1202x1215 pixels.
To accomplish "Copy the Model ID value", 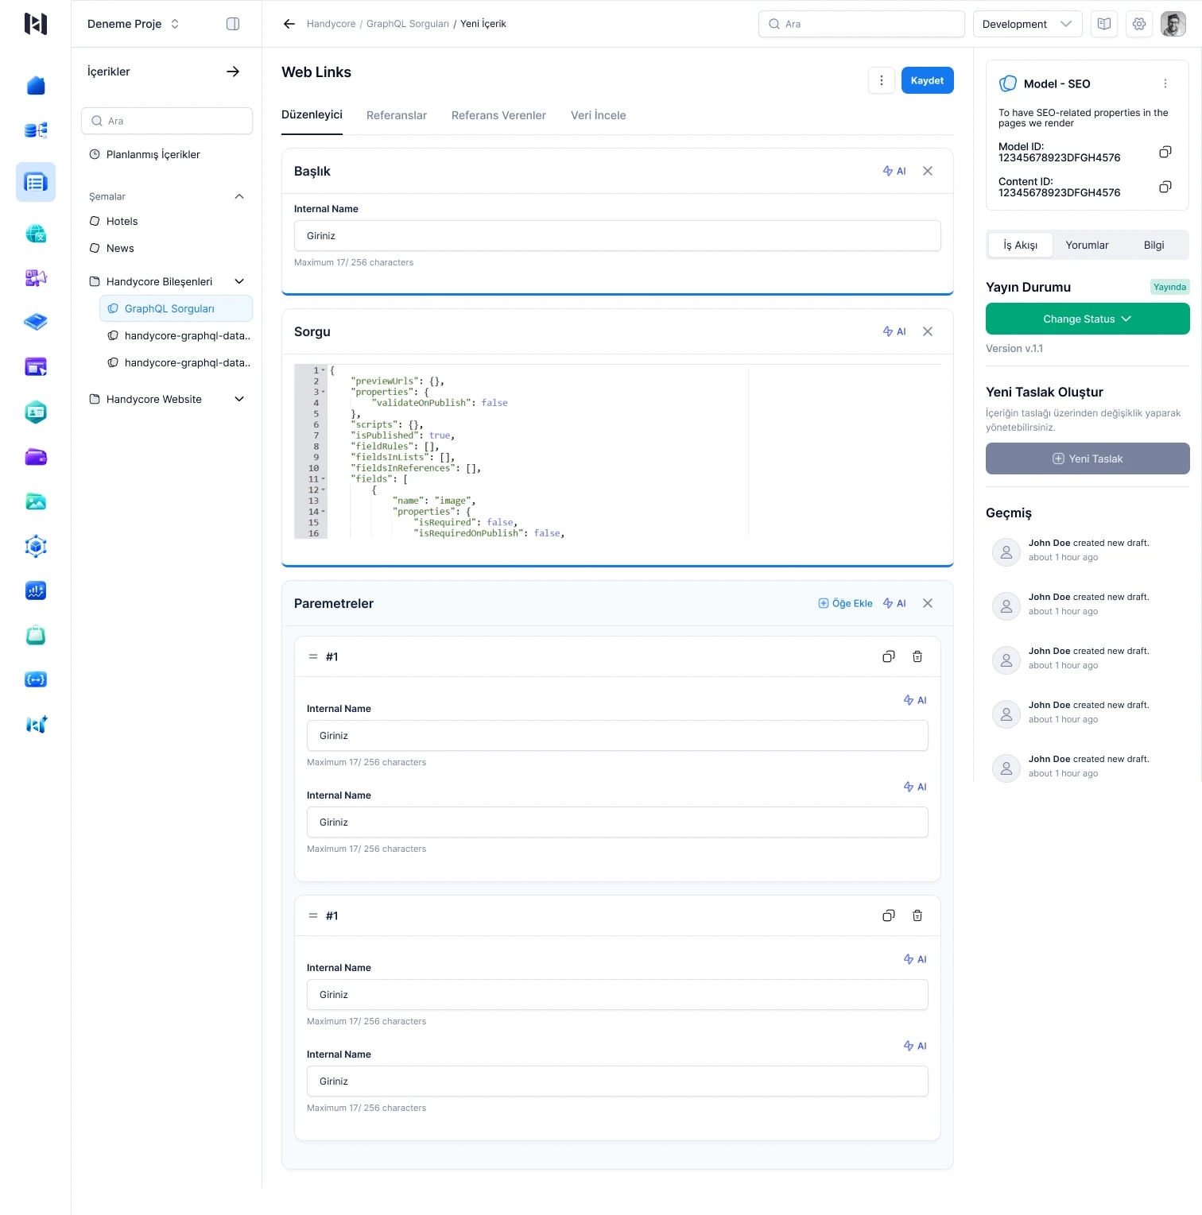I will click(x=1165, y=152).
